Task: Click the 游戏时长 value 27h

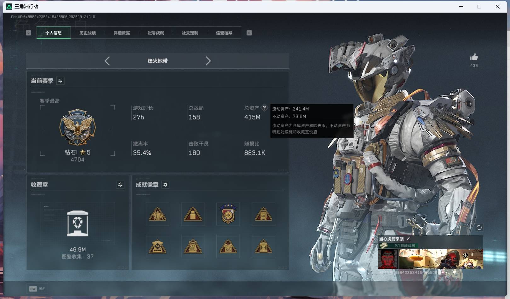Action: click(x=138, y=117)
